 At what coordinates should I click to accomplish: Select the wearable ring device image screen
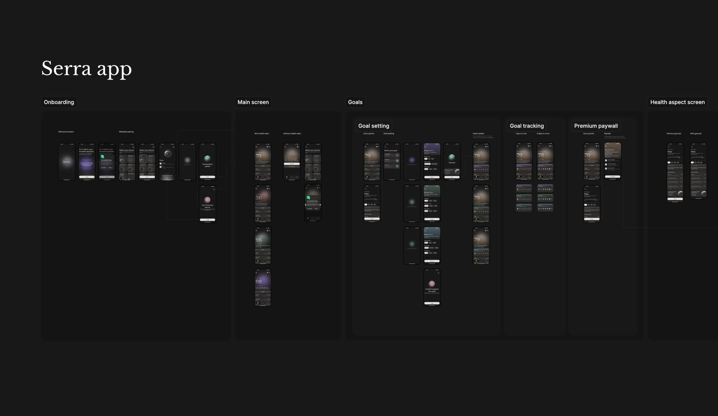[167, 162]
